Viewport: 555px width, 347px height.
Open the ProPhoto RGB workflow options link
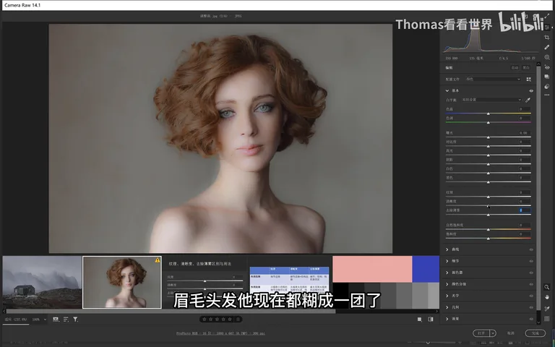220,333
